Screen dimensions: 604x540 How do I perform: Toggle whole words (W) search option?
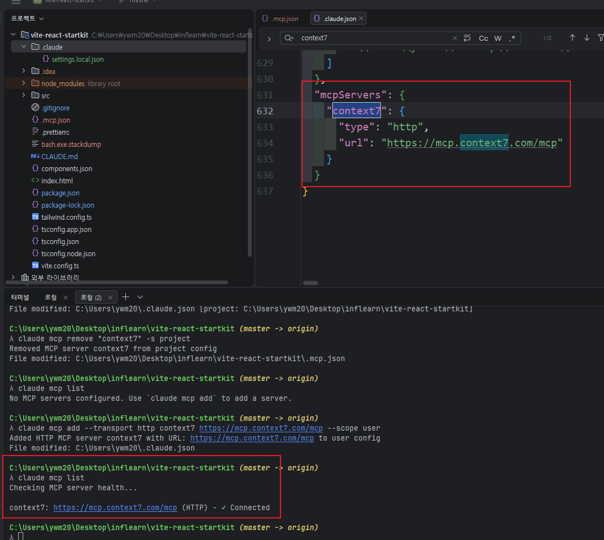pyautogui.click(x=498, y=38)
